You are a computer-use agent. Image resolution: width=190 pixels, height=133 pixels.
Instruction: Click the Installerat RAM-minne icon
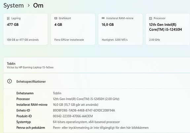coord(103,18)
